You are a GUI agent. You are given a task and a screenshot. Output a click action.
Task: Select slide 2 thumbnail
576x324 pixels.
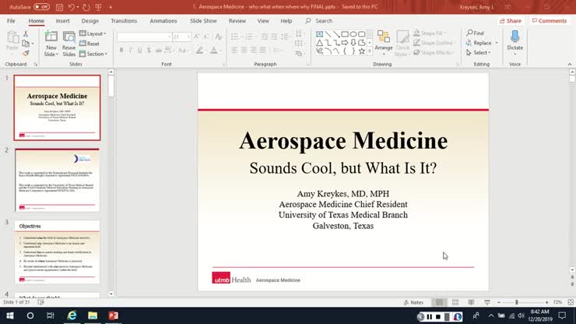[58, 180]
